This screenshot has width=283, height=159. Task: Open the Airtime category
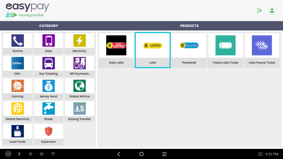point(17,43)
